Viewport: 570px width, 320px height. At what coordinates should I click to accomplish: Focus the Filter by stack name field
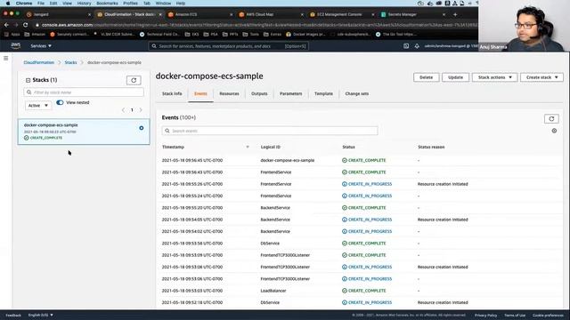(84, 92)
